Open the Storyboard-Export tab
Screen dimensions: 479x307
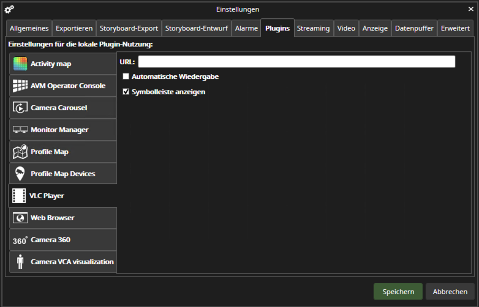click(x=129, y=28)
